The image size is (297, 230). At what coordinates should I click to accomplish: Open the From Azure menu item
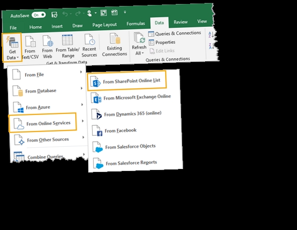pos(47,107)
